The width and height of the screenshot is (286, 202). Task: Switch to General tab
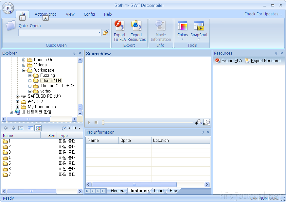click(118, 191)
